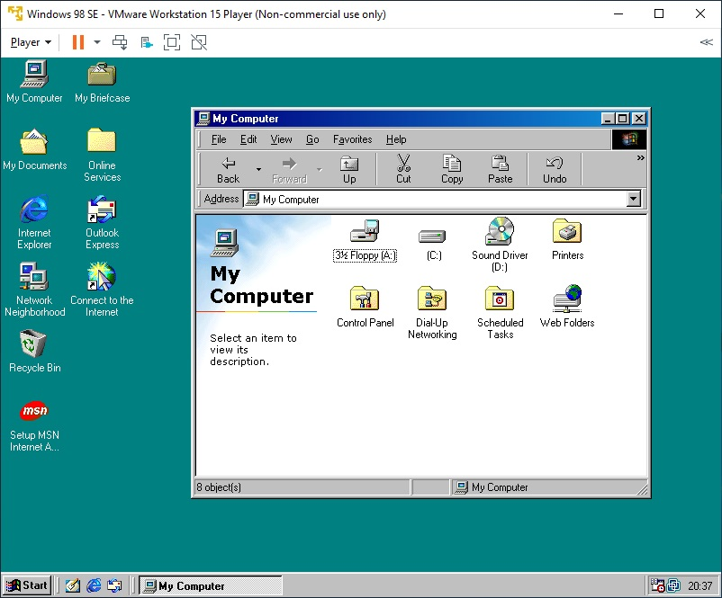Click the Undo toolbar button
The height and width of the screenshot is (598, 722).
point(555,170)
